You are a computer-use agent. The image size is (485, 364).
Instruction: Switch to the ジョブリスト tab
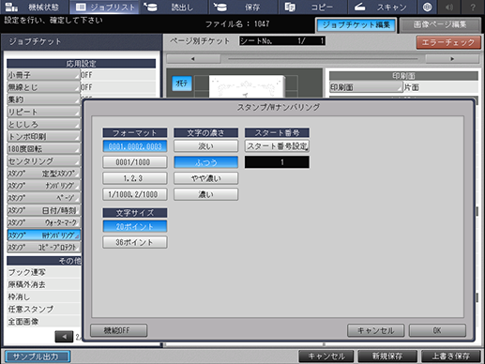pos(105,7)
